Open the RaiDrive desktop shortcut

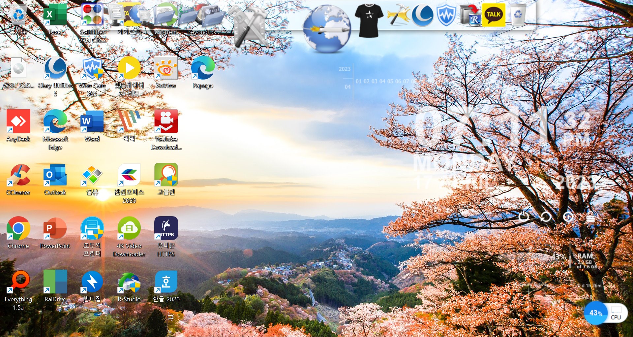point(55,286)
